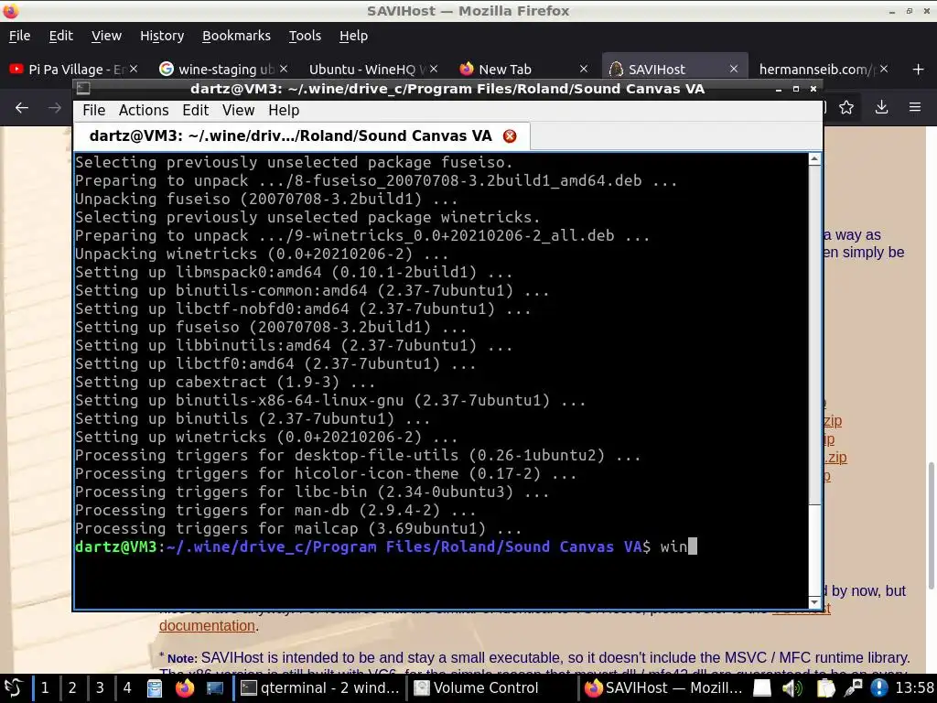Click the Firefox page vertical scrollbar
The image size is (937, 703).
(x=931, y=526)
